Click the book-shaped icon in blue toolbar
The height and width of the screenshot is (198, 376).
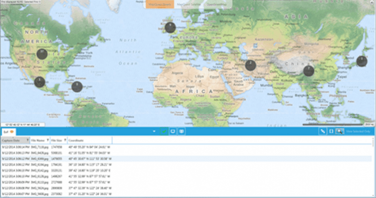(x=181, y=132)
